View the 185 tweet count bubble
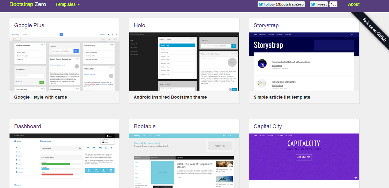The height and width of the screenshot is (188, 389). click(333, 4)
